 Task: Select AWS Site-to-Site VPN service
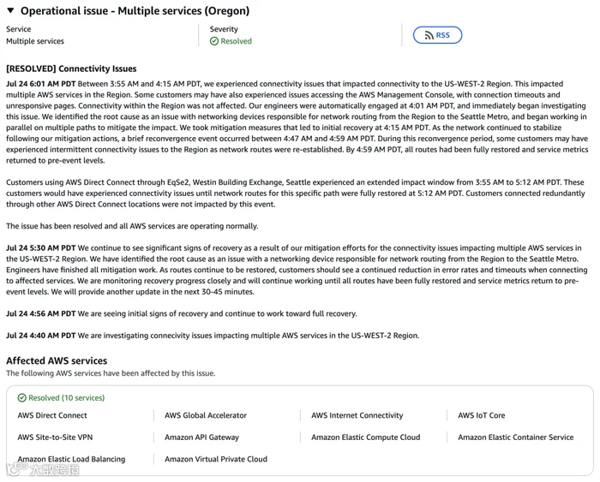tap(55, 437)
